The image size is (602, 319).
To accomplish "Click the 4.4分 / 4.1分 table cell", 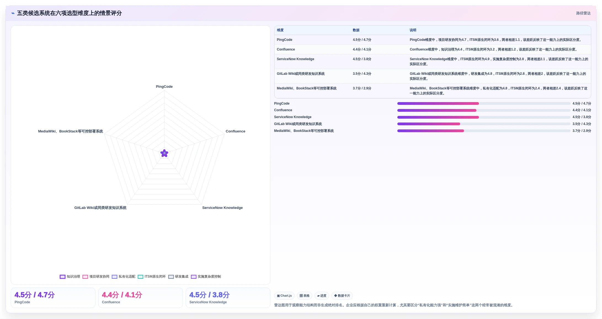I will click(x=362, y=49).
